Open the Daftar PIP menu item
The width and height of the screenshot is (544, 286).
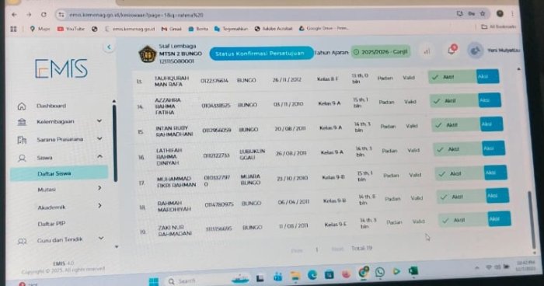(x=51, y=224)
